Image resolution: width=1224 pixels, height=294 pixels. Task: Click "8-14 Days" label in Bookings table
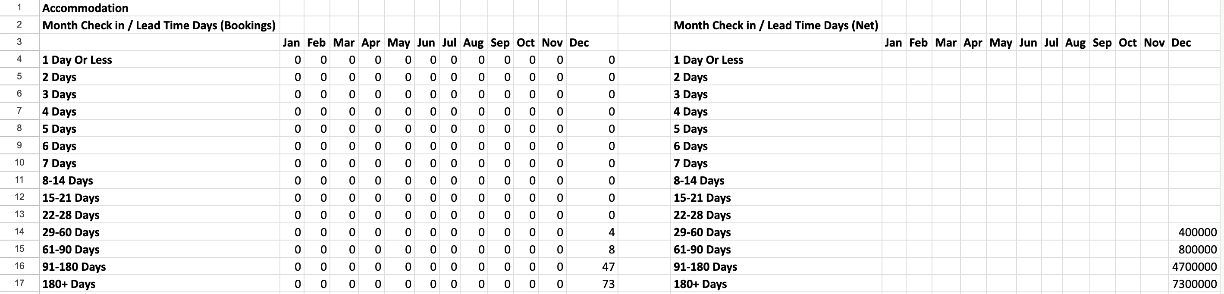pyautogui.click(x=67, y=181)
